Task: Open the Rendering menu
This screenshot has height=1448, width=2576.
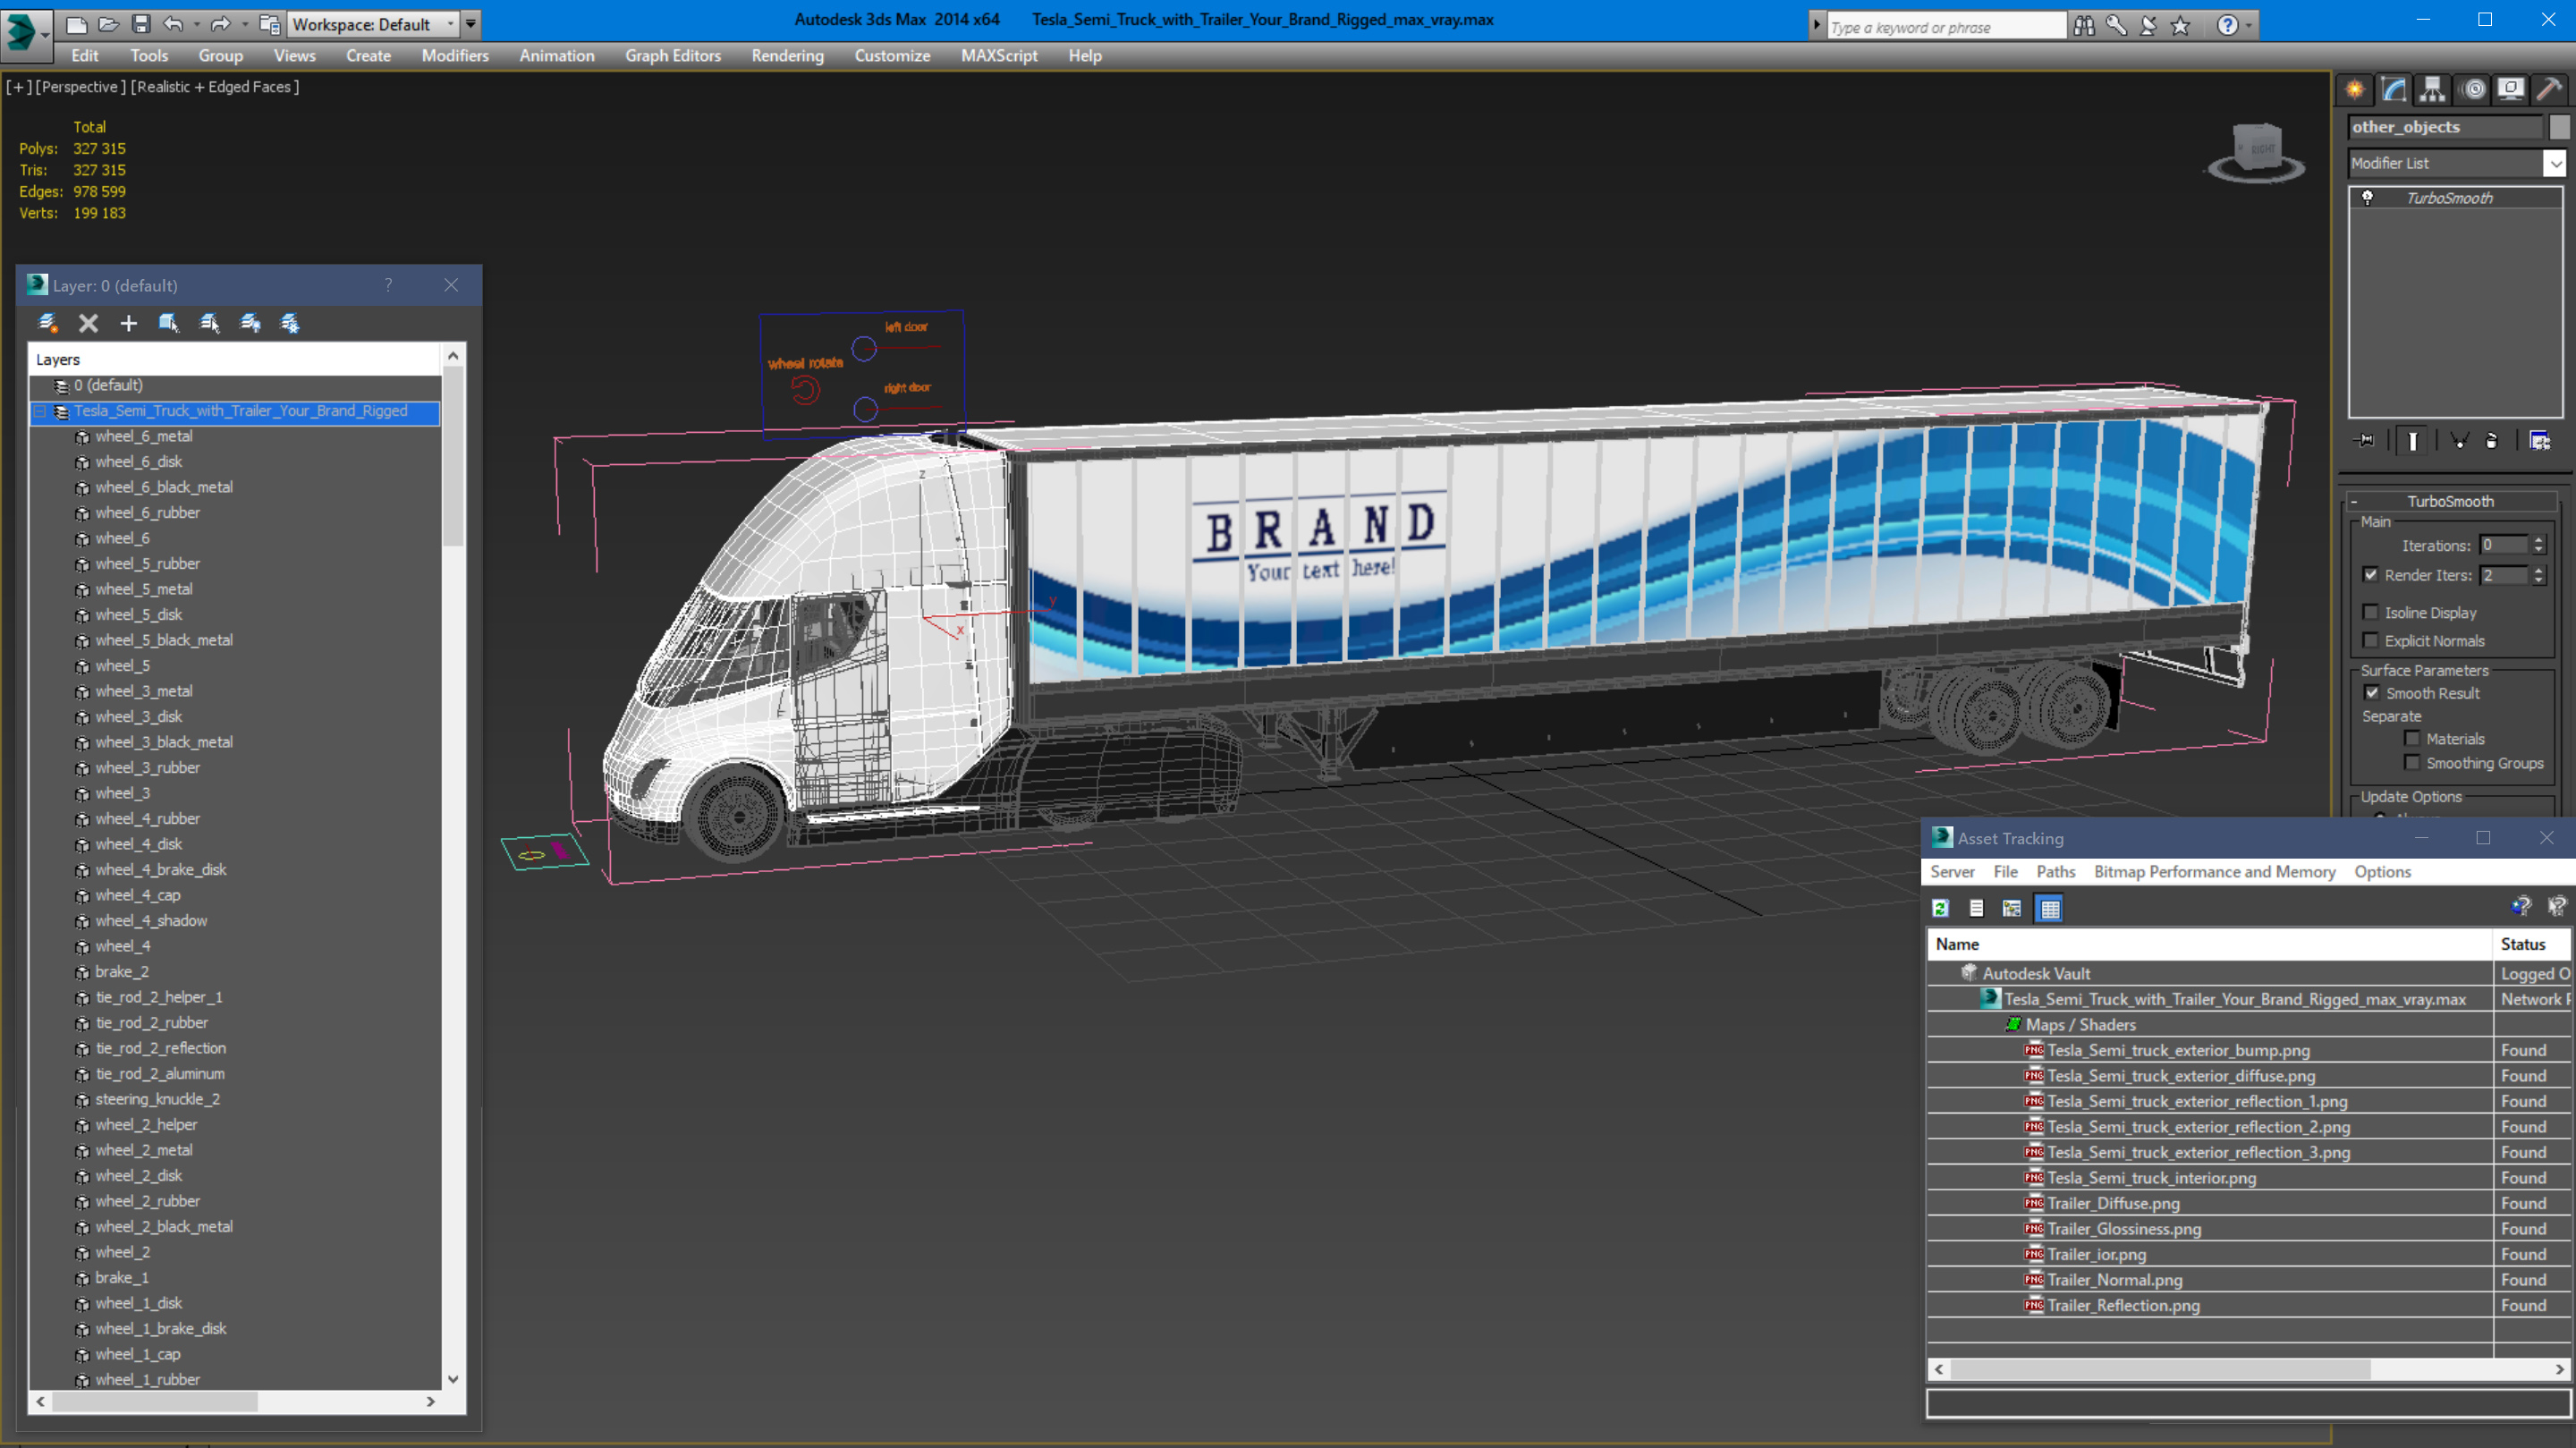Action: 787,56
